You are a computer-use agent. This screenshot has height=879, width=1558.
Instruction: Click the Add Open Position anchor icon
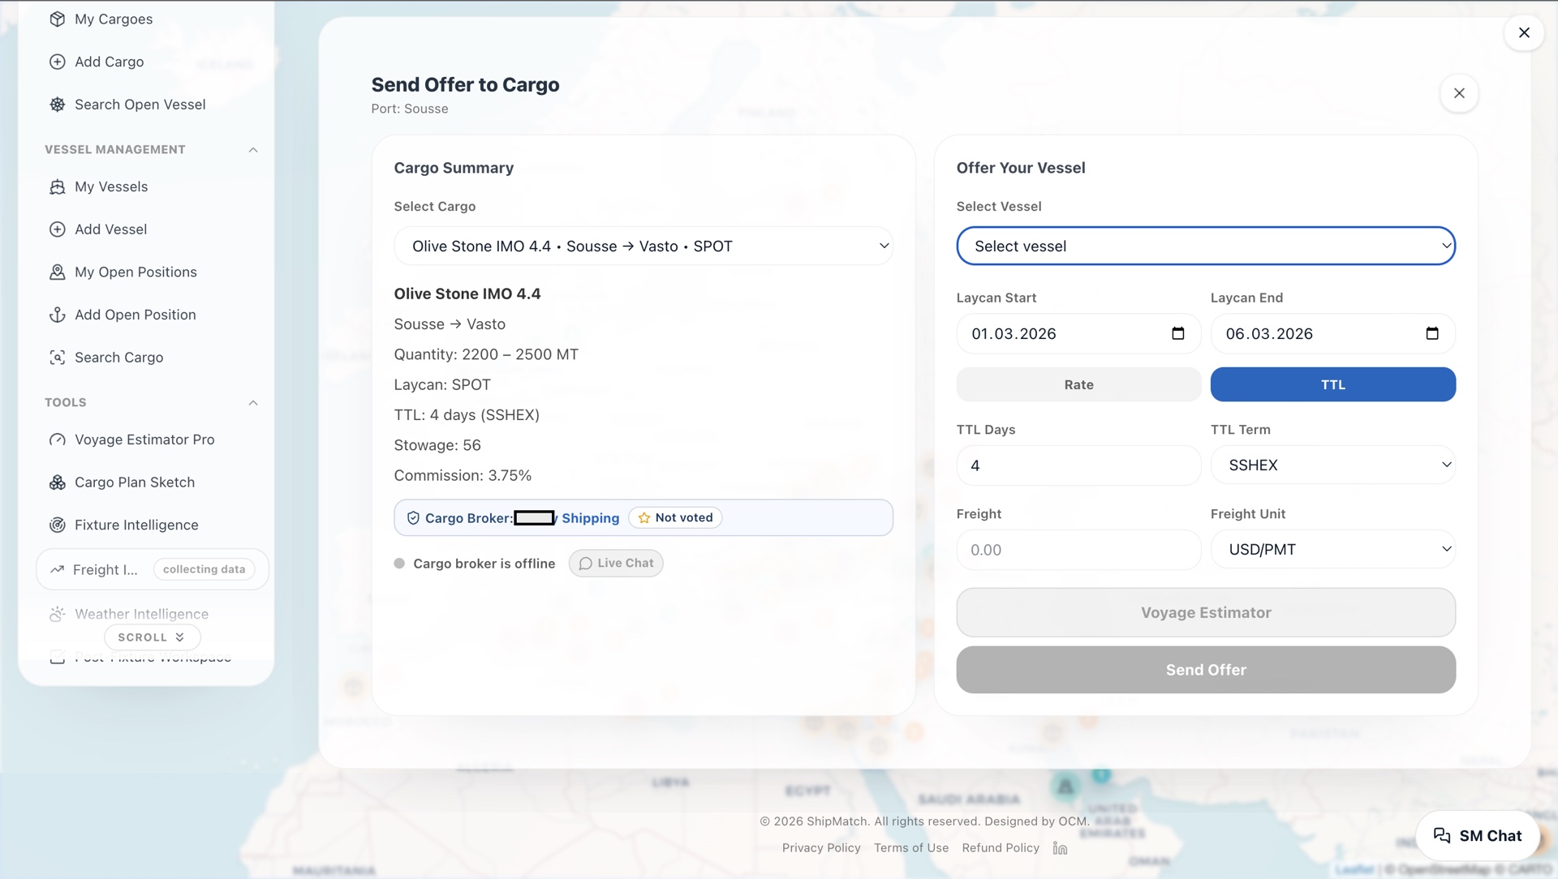click(x=57, y=315)
